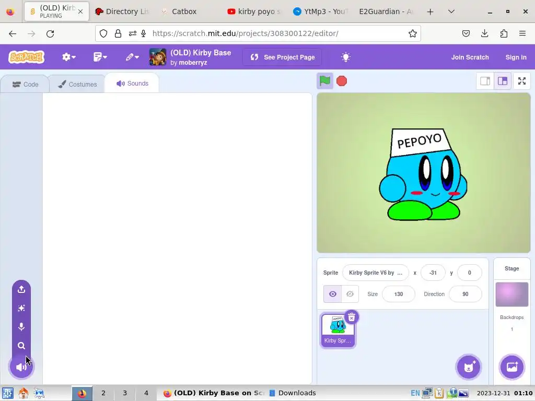Select the Stage backdrop thumbnail
This screenshot has height=401, width=535.
[511, 294]
